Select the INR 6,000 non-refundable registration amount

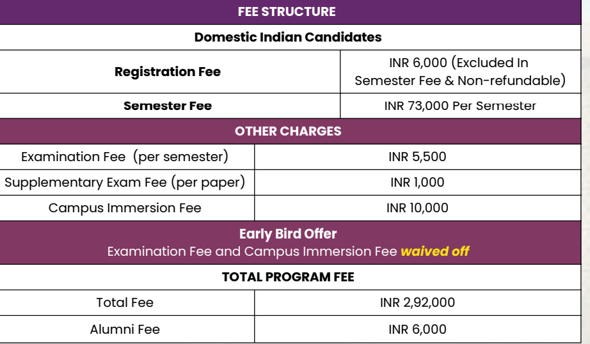click(x=459, y=72)
